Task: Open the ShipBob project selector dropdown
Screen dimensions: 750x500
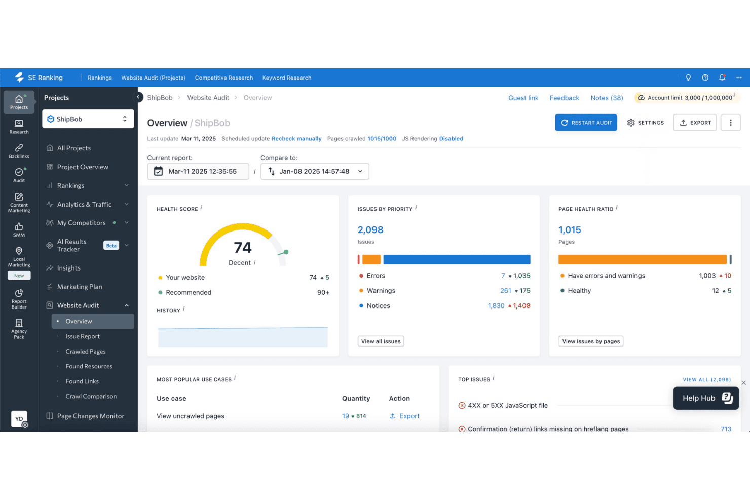Action: (88, 119)
